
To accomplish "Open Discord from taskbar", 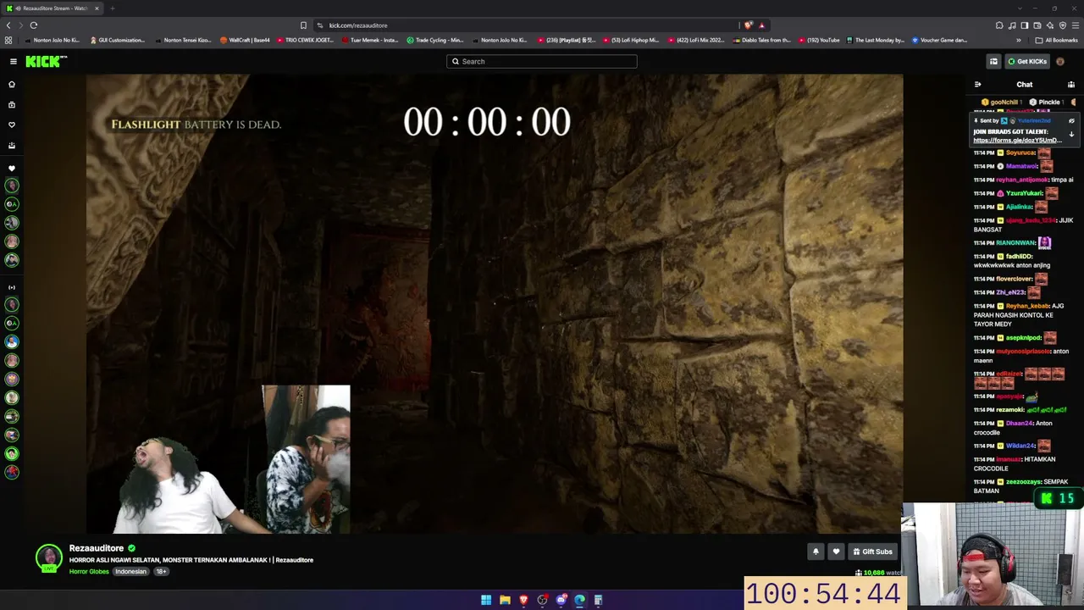I will 561,600.
